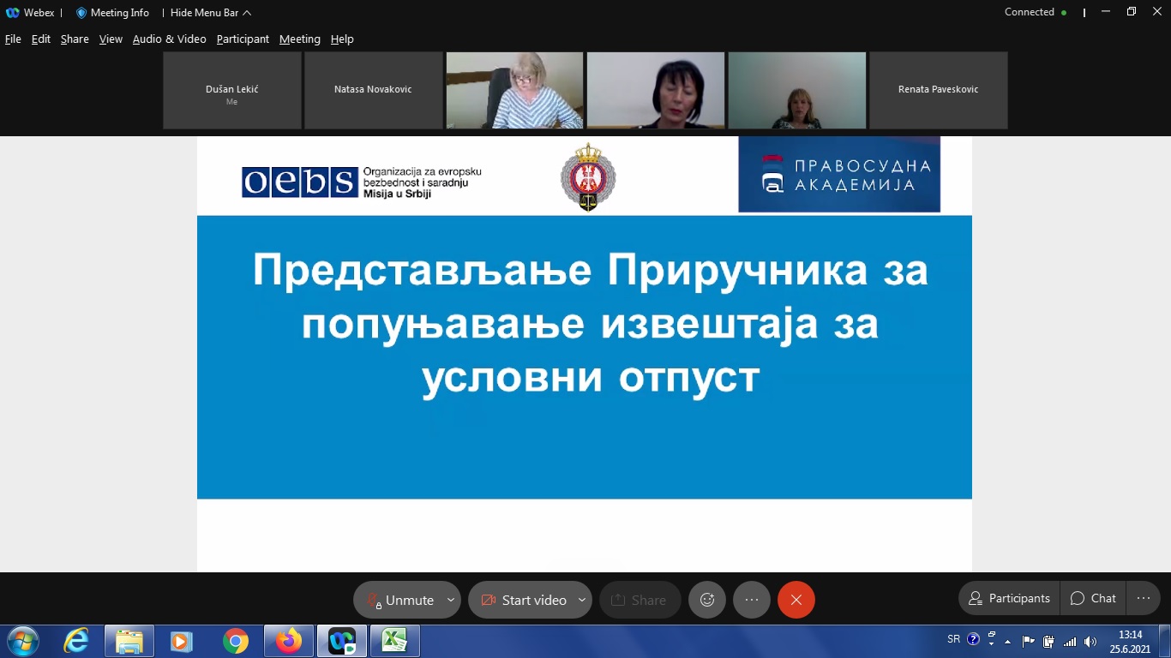Click the Serbian coat of arms emblem
Image resolution: width=1171 pixels, height=658 pixels.
click(x=588, y=176)
